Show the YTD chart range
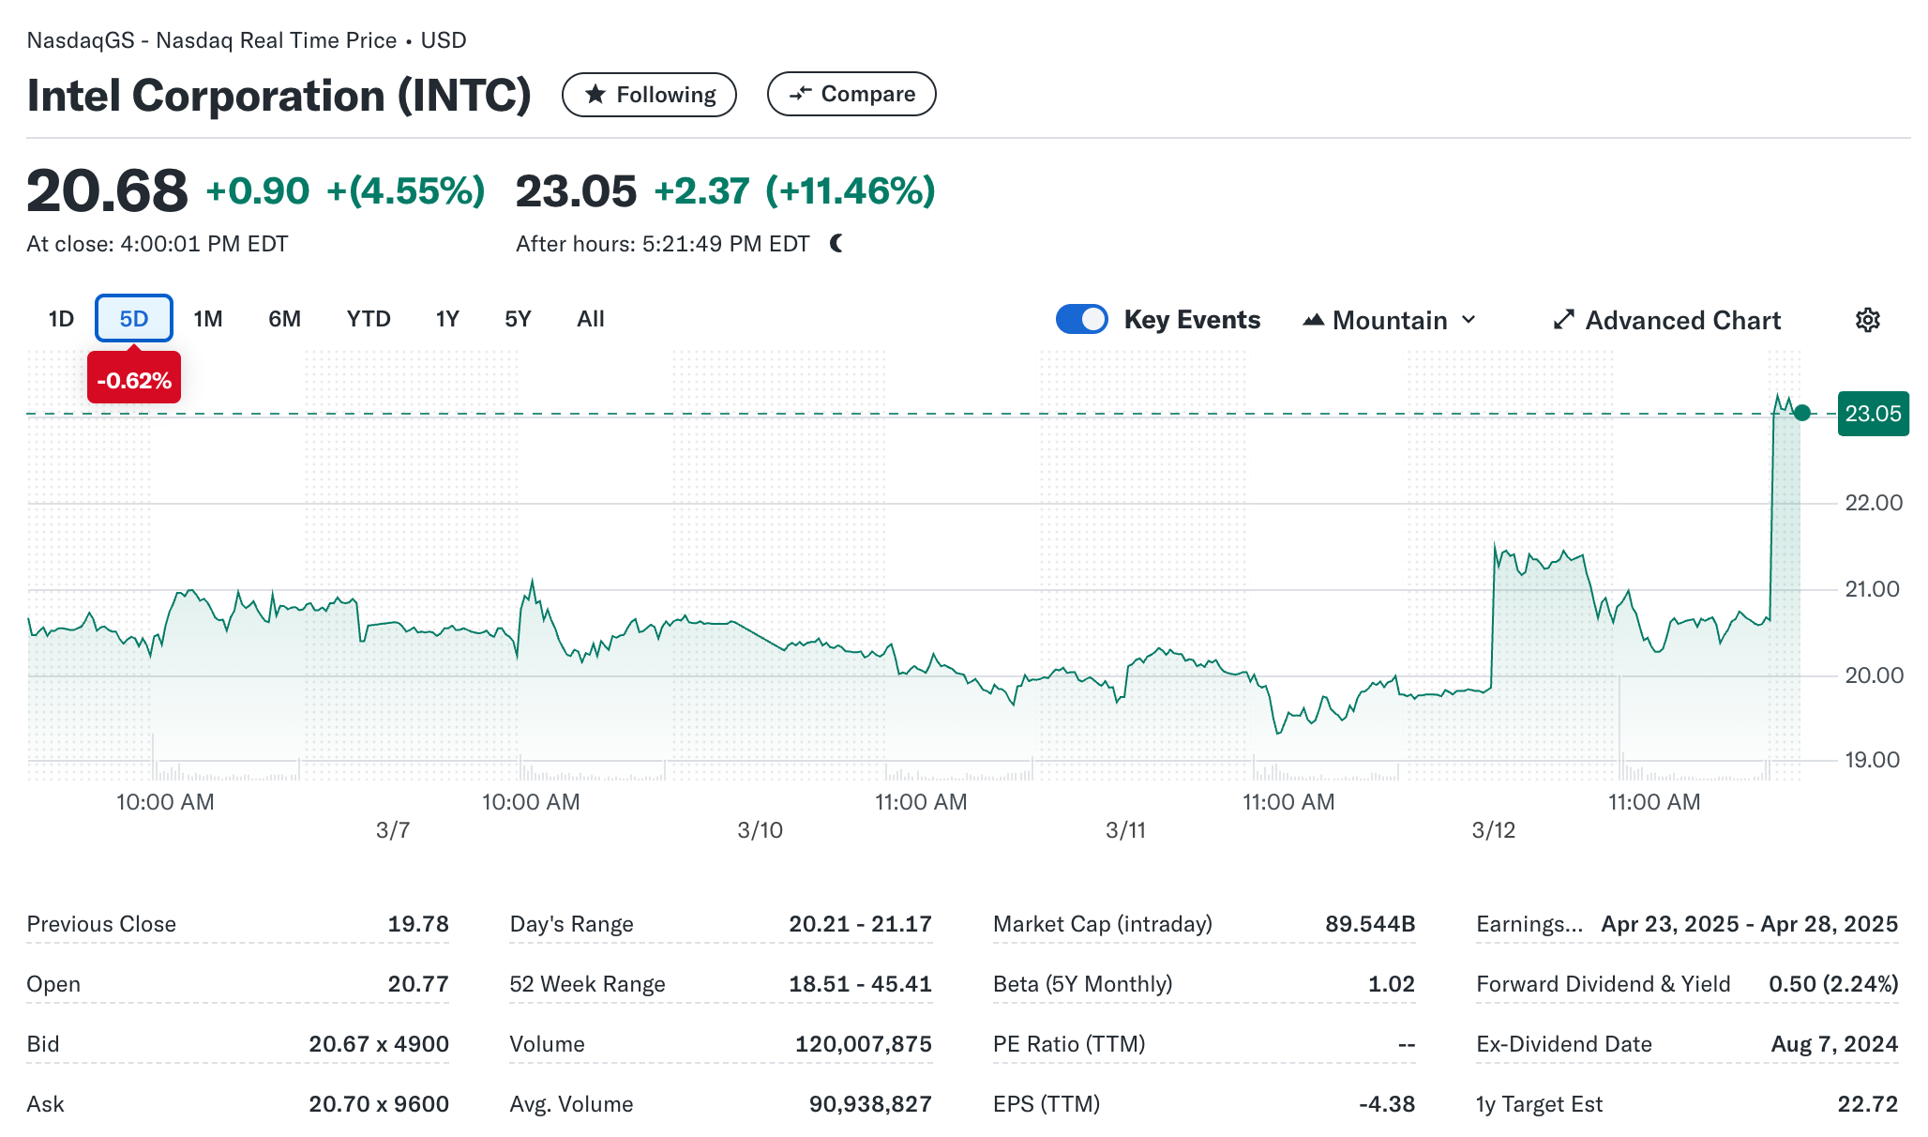This screenshot has width=1928, height=1137. click(368, 319)
